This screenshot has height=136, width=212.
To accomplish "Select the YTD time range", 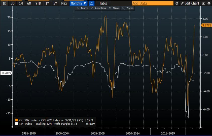I will click(38, 3).
